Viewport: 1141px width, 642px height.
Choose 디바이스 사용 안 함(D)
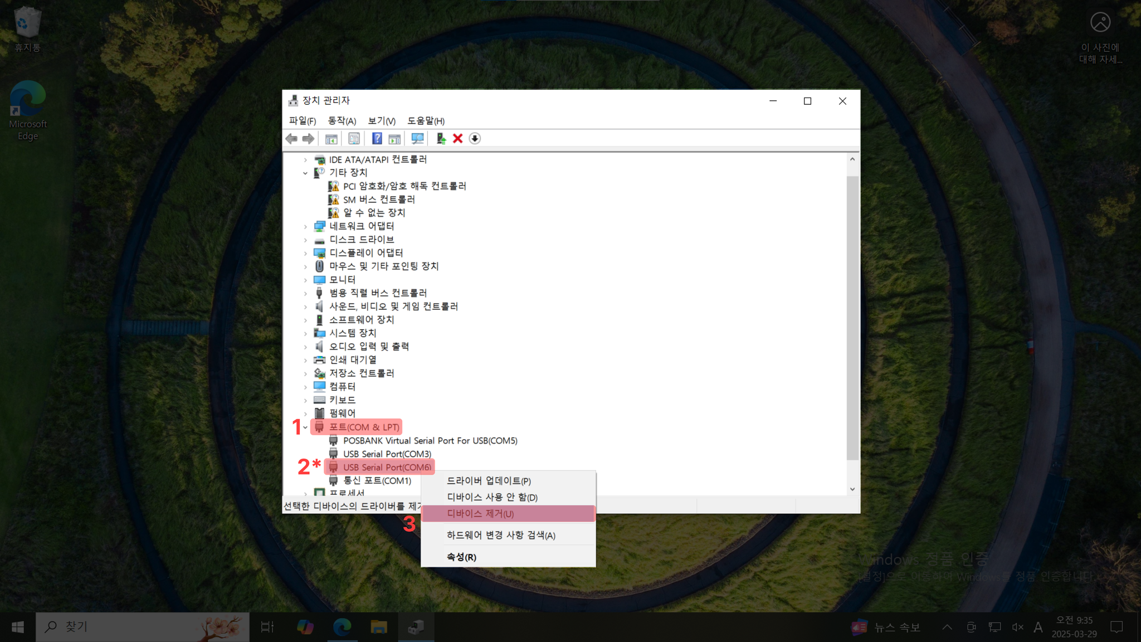508,497
